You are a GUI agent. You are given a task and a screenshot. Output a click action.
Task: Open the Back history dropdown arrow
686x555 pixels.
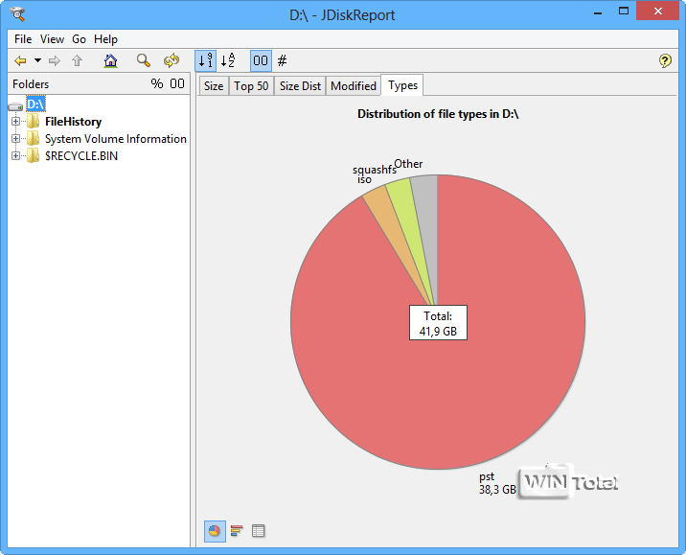tap(38, 60)
